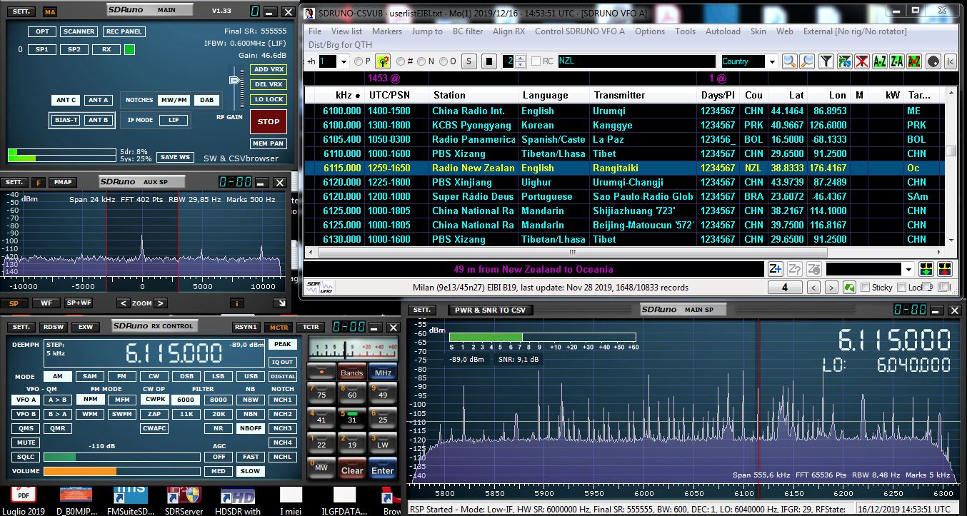Enable the Sticky checkbox
This screenshot has height=516, width=967.
[x=866, y=288]
